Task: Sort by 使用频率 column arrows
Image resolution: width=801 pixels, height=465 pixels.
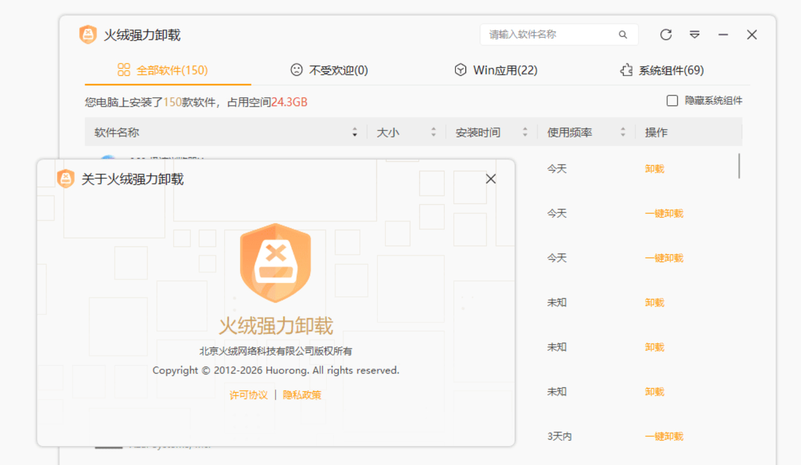Action: (x=623, y=132)
